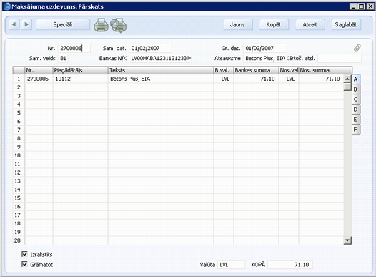Click the KOPĀ total field
The image size is (376, 277).
click(x=290, y=265)
